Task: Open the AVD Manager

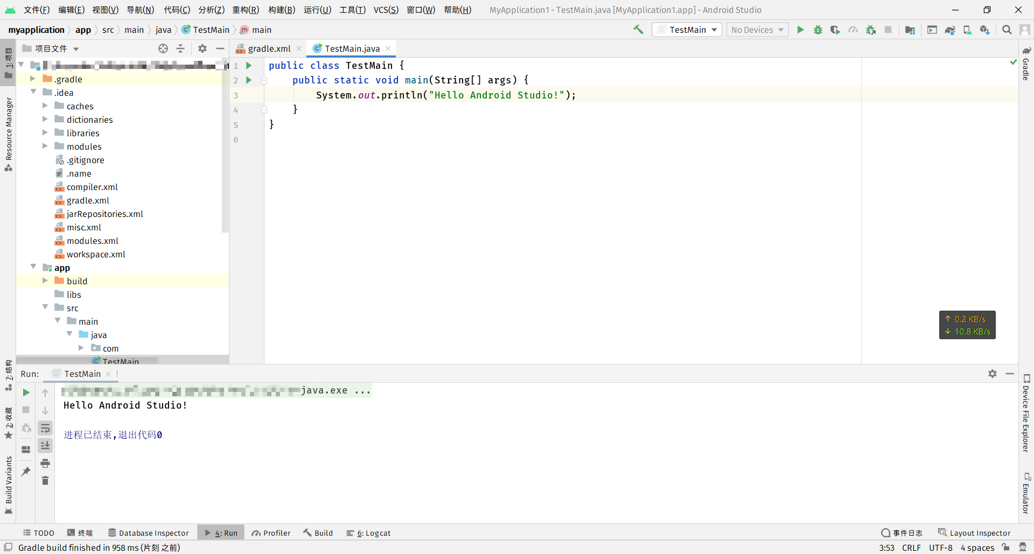Action: pos(968,30)
